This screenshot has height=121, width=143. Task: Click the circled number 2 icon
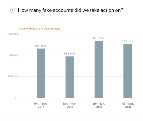pos(13,10)
